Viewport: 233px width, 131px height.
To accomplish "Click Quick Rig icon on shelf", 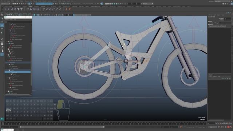I will (19, 9).
